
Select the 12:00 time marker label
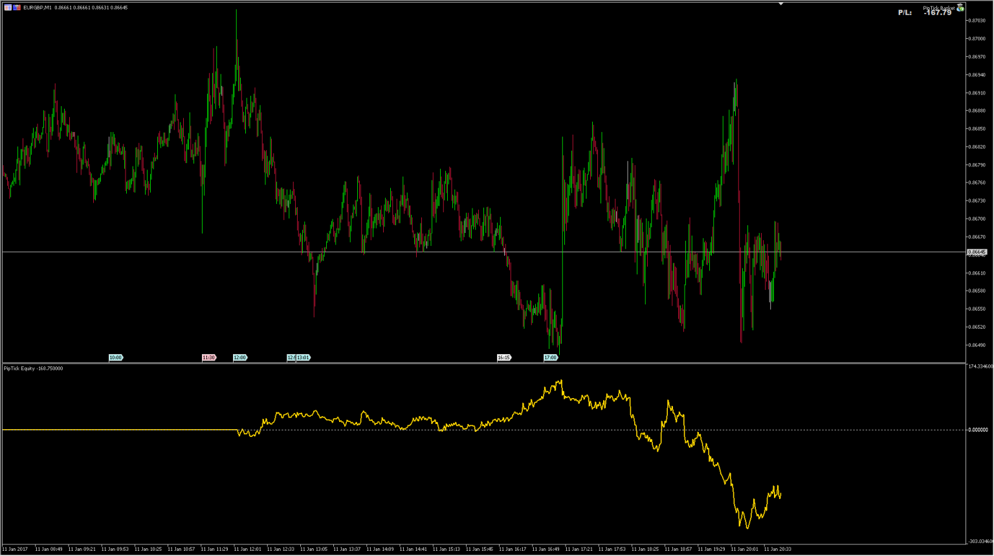tap(240, 357)
